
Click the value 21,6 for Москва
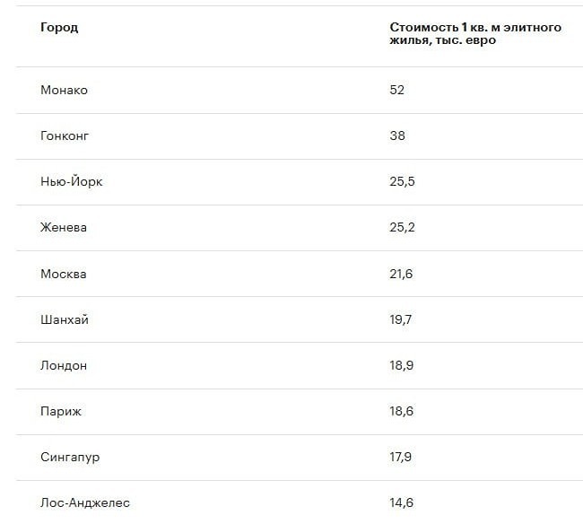coord(401,274)
